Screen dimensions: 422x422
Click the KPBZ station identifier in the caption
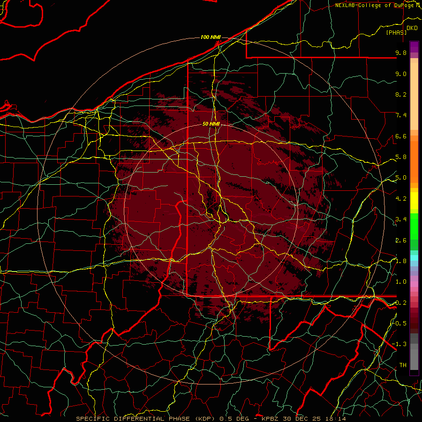click(x=270, y=419)
